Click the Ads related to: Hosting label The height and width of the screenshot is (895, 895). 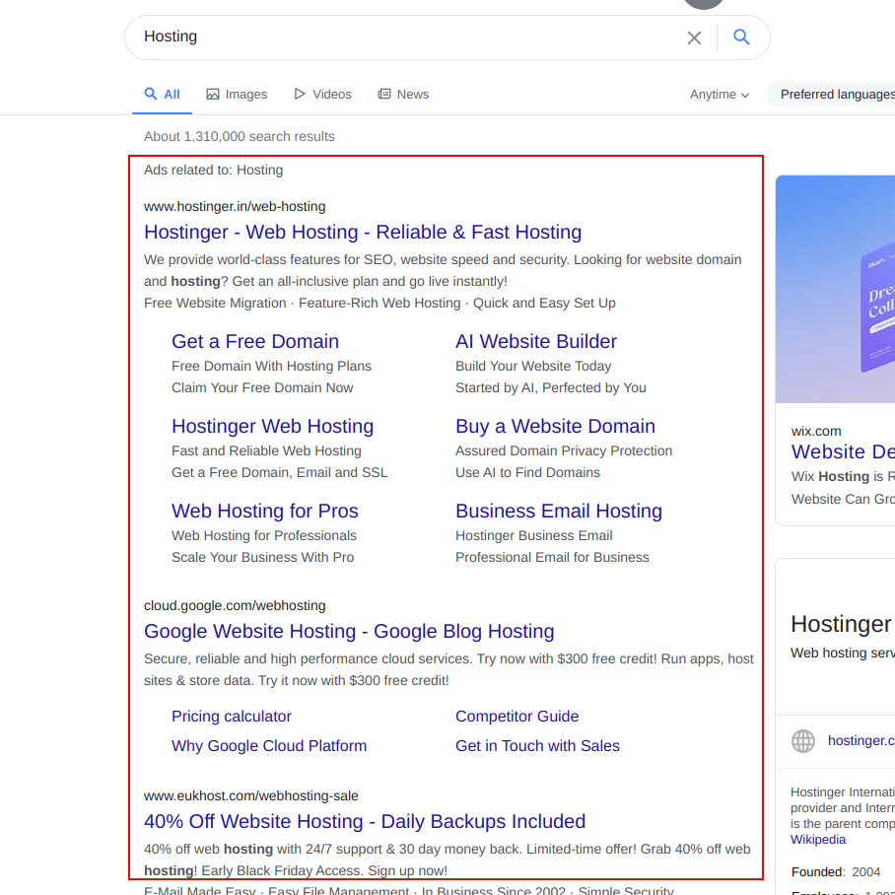213,171
